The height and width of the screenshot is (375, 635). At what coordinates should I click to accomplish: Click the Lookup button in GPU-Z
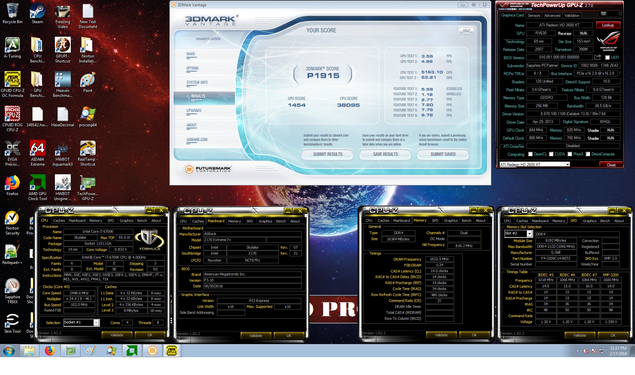pyautogui.click(x=608, y=25)
